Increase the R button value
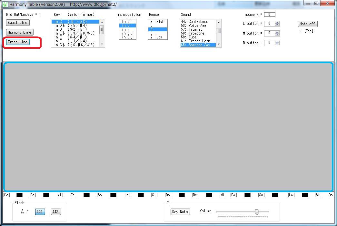The width and height of the screenshot is (337, 226). tap(277, 42)
